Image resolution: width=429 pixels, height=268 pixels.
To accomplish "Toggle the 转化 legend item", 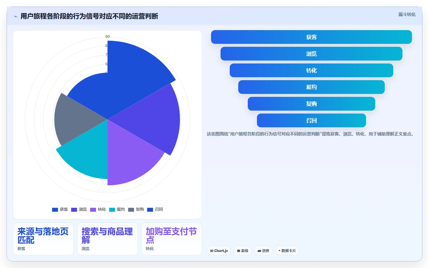I will (98, 209).
